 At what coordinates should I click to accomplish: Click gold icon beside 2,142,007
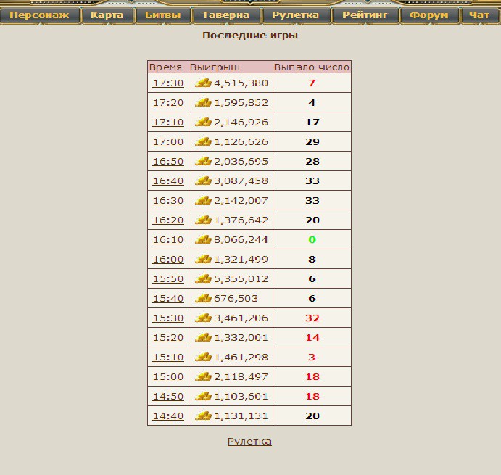click(203, 200)
